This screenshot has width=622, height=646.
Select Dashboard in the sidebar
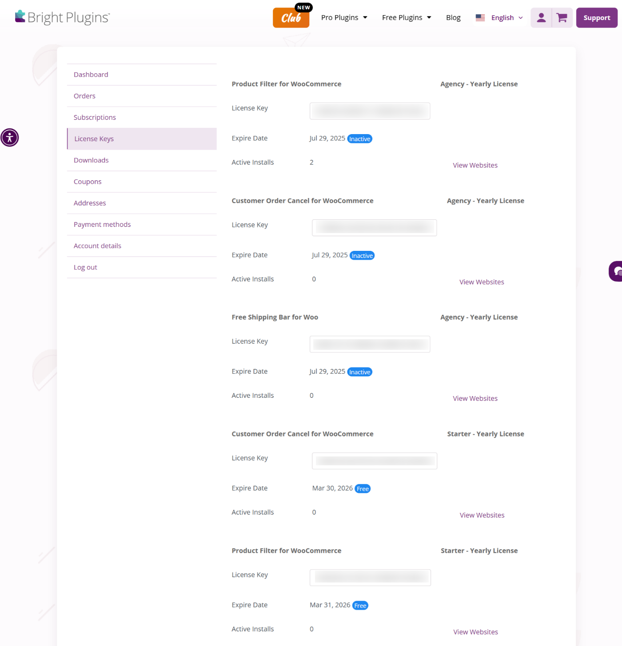91,74
